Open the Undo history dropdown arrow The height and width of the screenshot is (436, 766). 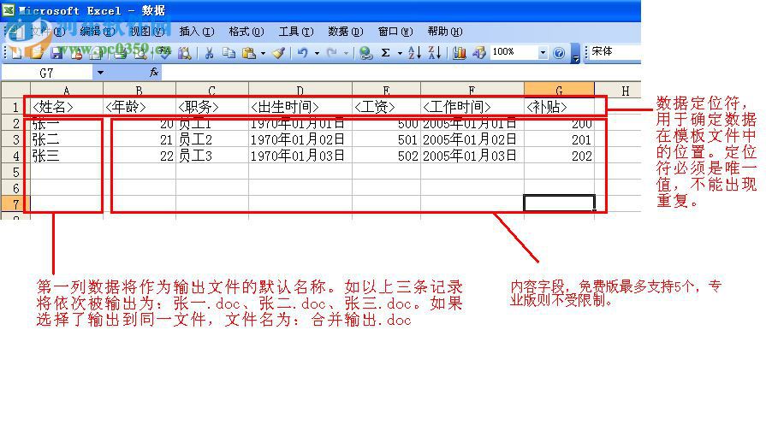317,53
